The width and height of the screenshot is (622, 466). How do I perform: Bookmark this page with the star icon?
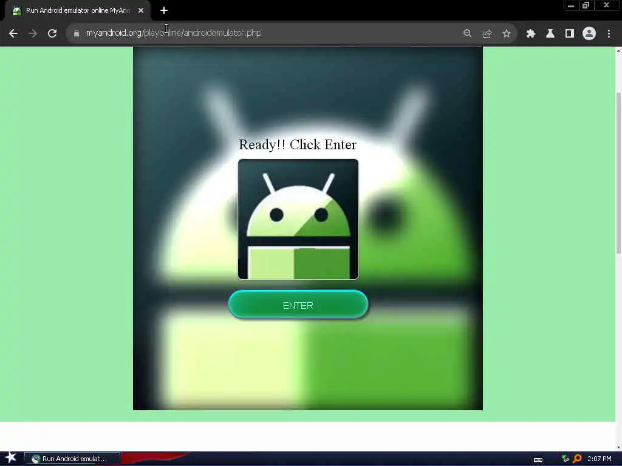[507, 33]
